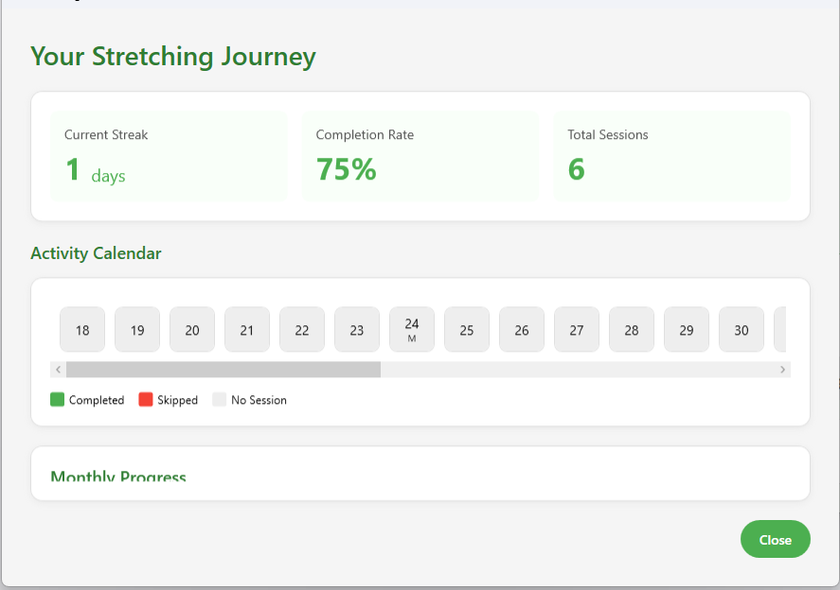Click the calendar scrollbar right arrow
This screenshot has width=840, height=590.
click(782, 370)
